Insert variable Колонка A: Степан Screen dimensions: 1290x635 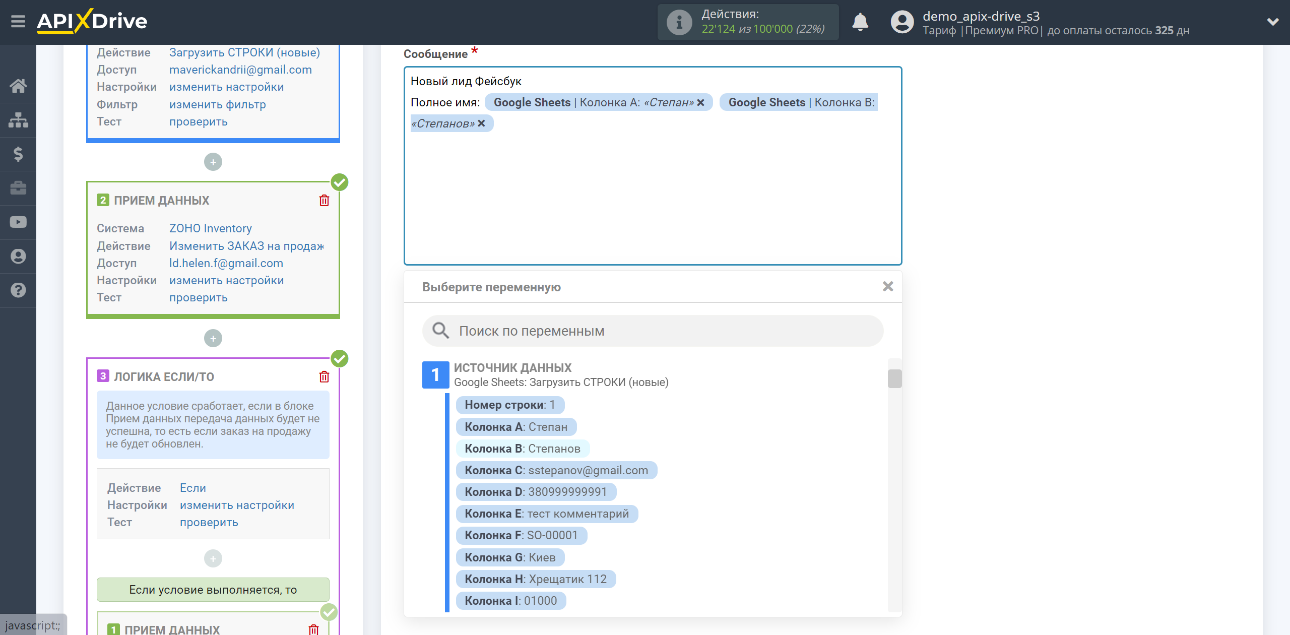coord(516,427)
